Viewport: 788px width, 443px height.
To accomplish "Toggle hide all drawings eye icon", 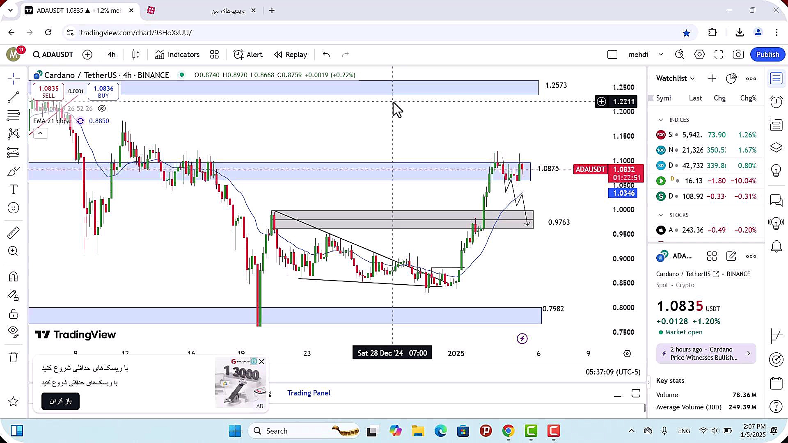I will [14, 331].
